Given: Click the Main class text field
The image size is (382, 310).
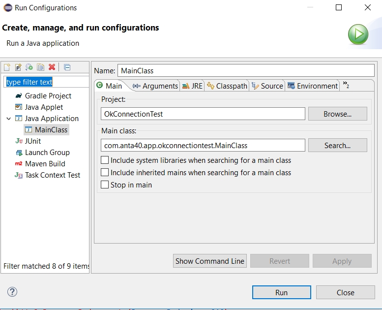Looking at the screenshot, I should click(x=203, y=145).
